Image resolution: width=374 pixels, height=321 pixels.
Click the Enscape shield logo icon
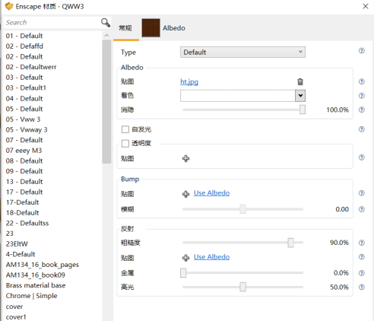pos(9,6)
